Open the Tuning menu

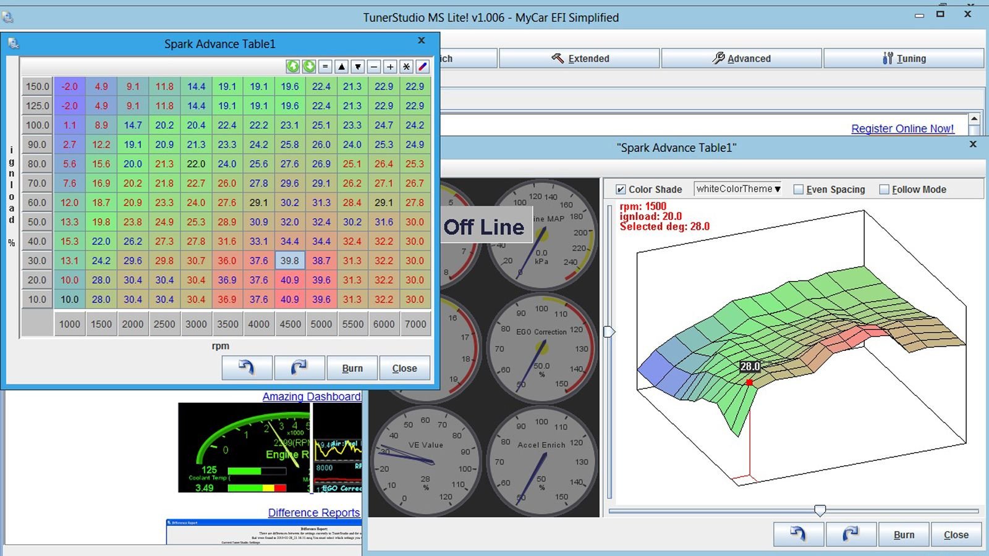click(x=903, y=58)
